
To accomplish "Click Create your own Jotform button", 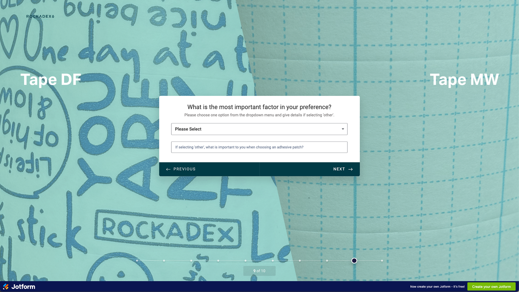I will pos(491,287).
